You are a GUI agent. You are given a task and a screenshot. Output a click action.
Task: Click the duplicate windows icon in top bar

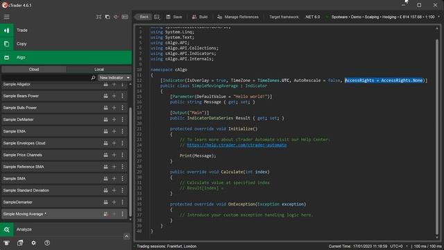(x=108, y=17)
